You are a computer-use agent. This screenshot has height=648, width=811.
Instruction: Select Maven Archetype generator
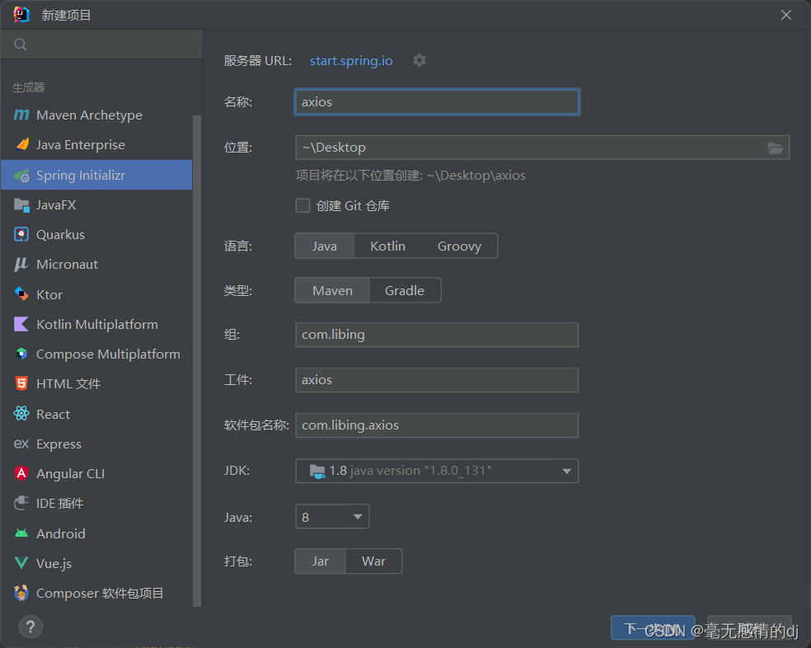click(96, 115)
